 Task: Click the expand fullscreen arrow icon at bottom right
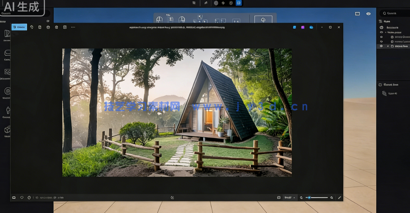pos(340,198)
